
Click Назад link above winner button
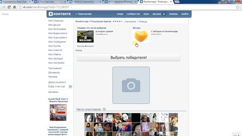pos(79,50)
